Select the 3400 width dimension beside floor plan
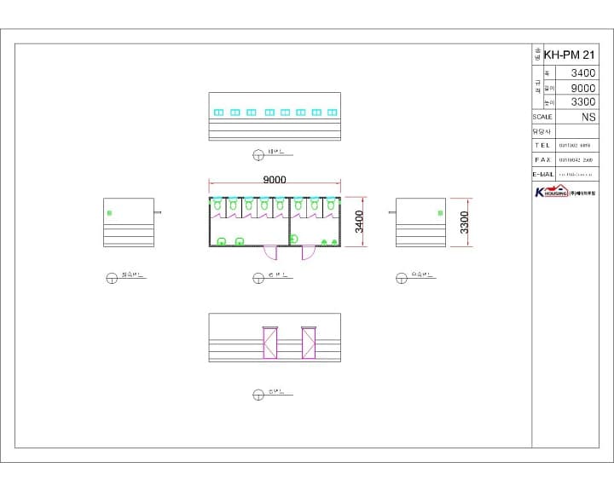The width and height of the screenshot is (614, 491). coord(359,222)
